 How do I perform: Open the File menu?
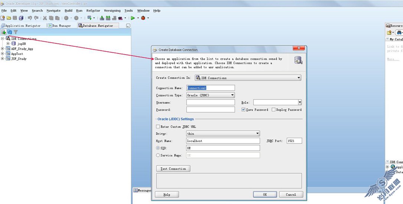tap(4, 10)
